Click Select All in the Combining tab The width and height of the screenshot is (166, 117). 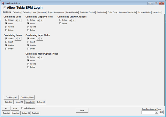(x=9, y=102)
